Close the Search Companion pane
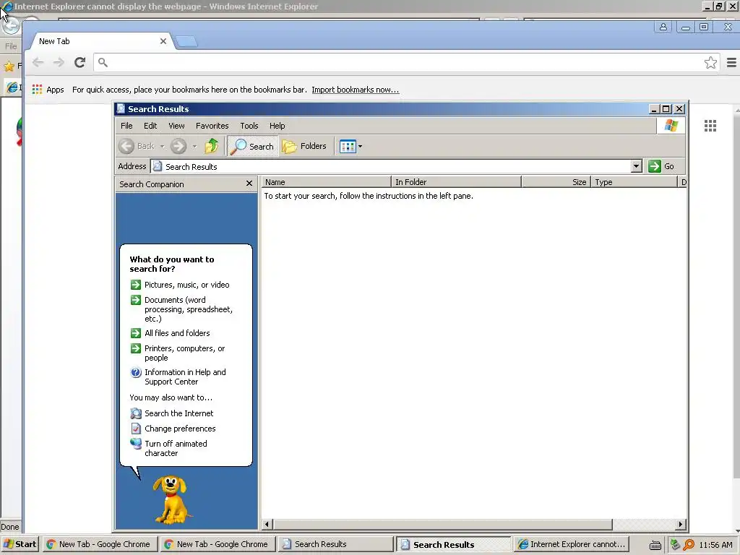The height and width of the screenshot is (555, 740). point(249,184)
